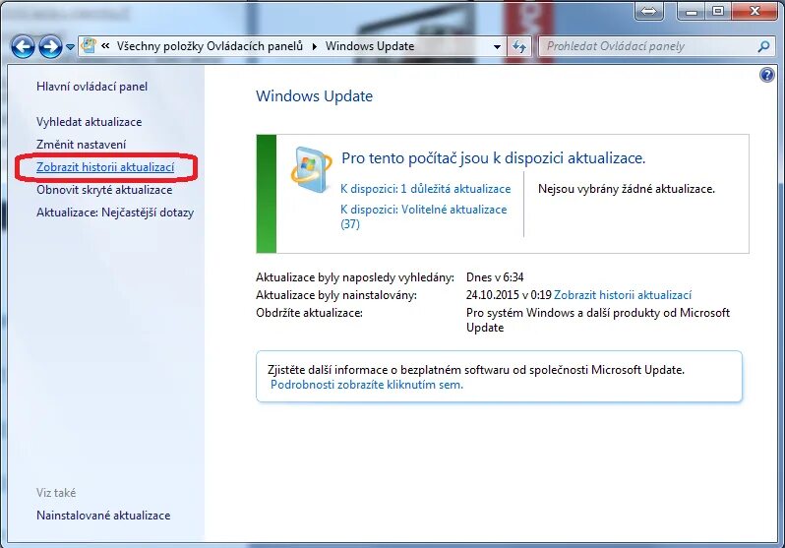Click 'Obnovit skryté aktualizace' link
The height and width of the screenshot is (548, 785).
[x=104, y=190]
